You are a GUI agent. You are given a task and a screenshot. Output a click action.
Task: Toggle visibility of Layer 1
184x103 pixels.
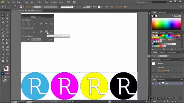tap(153, 83)
